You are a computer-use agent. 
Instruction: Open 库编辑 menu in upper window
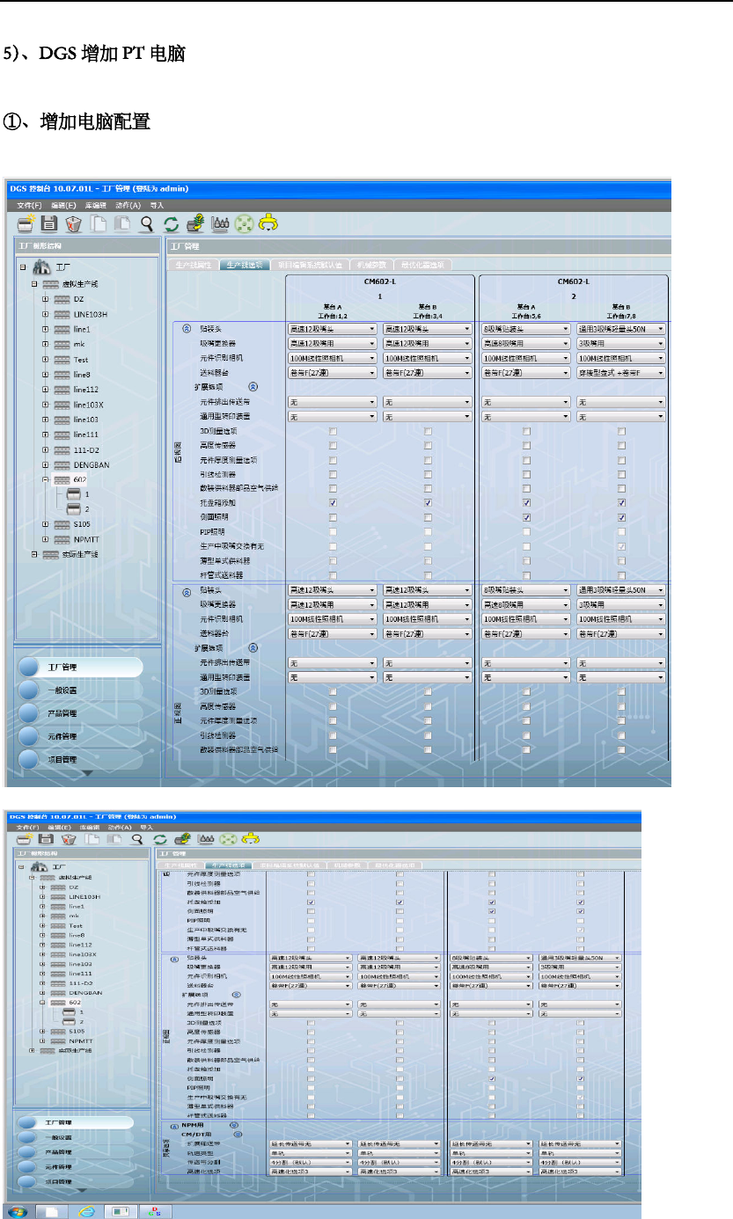click(x=95, y=204)
